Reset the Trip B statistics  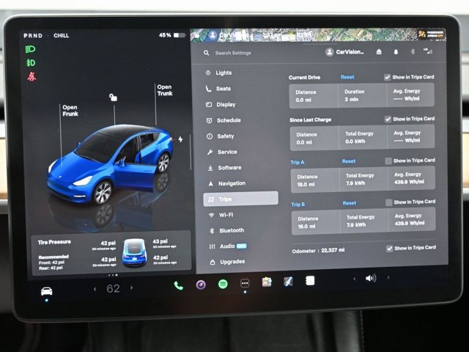click(x=350, y=203)
